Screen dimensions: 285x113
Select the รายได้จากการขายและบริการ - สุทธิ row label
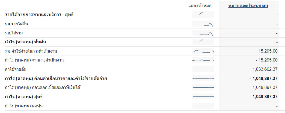pos(39,15)
